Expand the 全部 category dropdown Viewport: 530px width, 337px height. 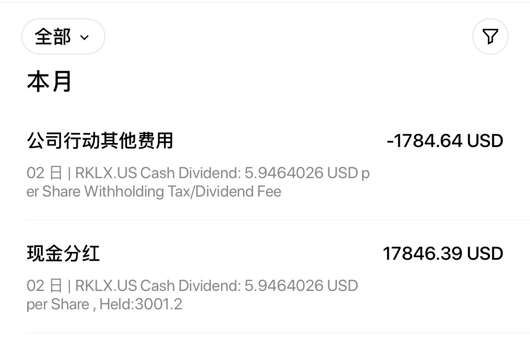click(x=63, y=37)
